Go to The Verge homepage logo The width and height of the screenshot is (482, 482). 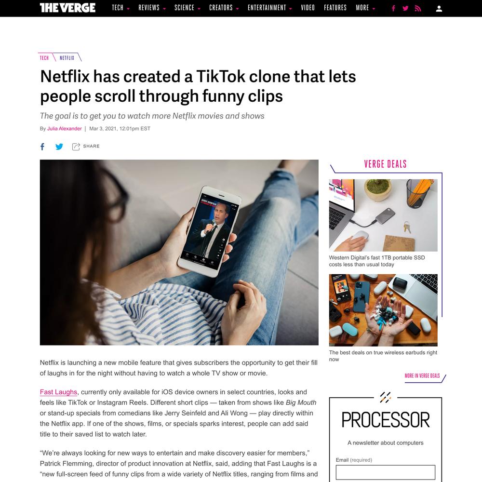click(x=67, y=8)
